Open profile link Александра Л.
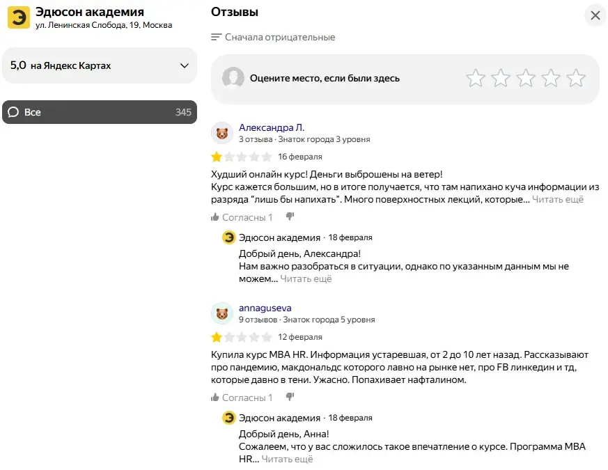The height and width of the screenshot is (470, 608). pyautogui.click(x=272, y=127)
